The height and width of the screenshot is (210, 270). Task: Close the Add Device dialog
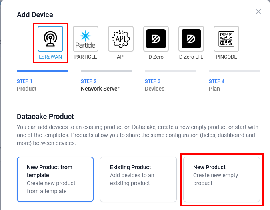pos(258,12)
